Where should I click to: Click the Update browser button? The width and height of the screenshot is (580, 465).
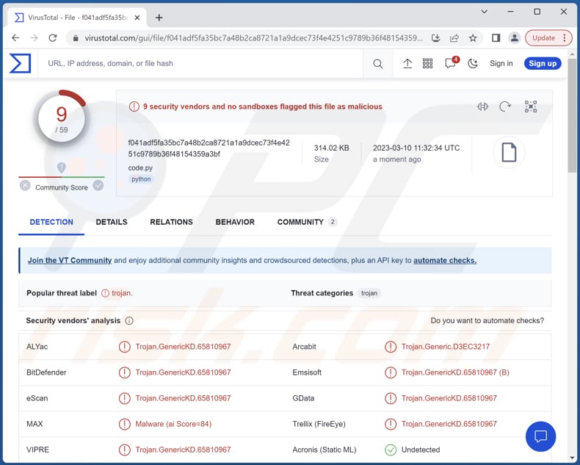[548, 37]
